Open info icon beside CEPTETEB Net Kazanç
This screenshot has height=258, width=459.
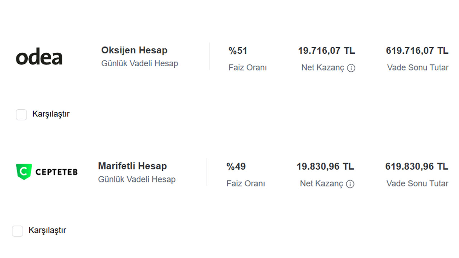[x=350, y=184]
